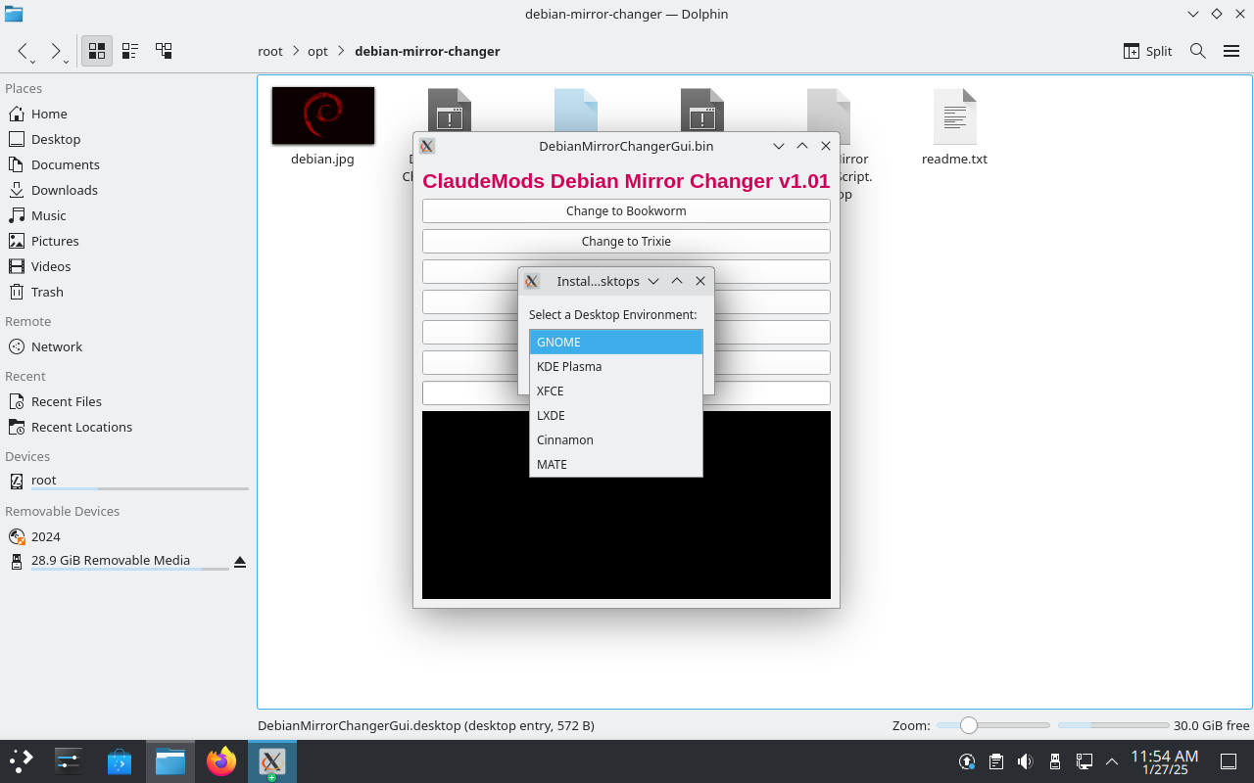This screenshot has width=1254, height=783.
Task: Click DebianMirrorChangerGui.bin window X11 icon
Action: [427, 146]
